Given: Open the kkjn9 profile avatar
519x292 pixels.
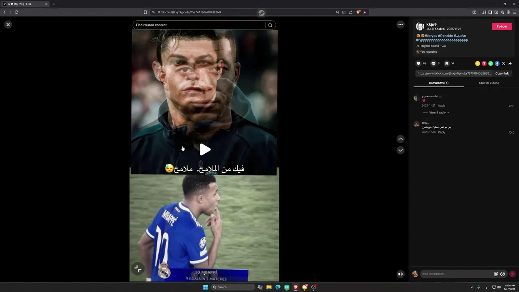Looking at the screenshot, I should 420,27.
